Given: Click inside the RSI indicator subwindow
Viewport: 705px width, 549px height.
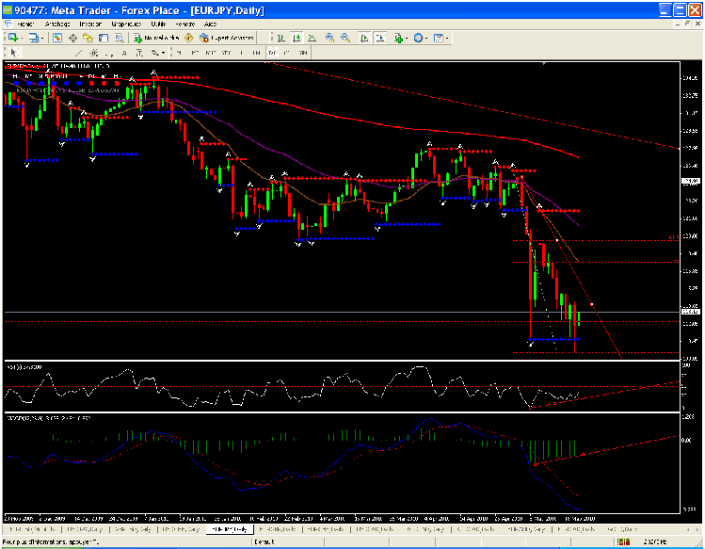Looking at the screenshot, I should pyautogui.click(x=342, y=386).
